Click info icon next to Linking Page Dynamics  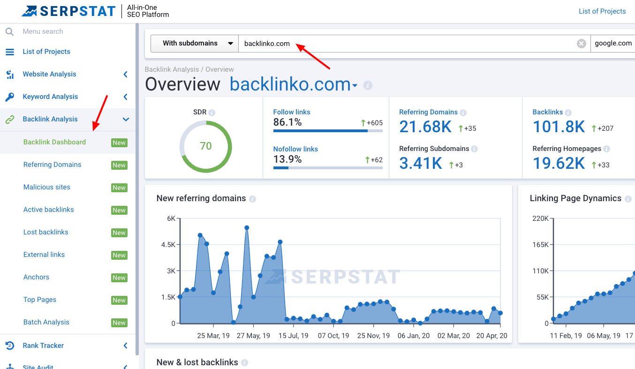628,199
